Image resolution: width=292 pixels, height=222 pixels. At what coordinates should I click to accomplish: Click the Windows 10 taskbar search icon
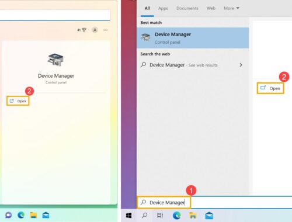(144, 216)
